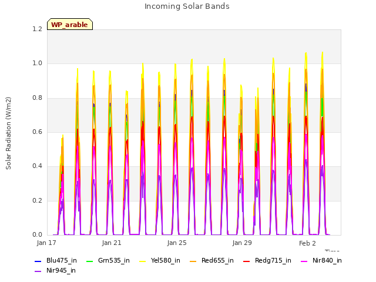This screenshot has width=376, height=282.
Task: Click the red Redg715_in legend swatch
Action: (247, 261)
